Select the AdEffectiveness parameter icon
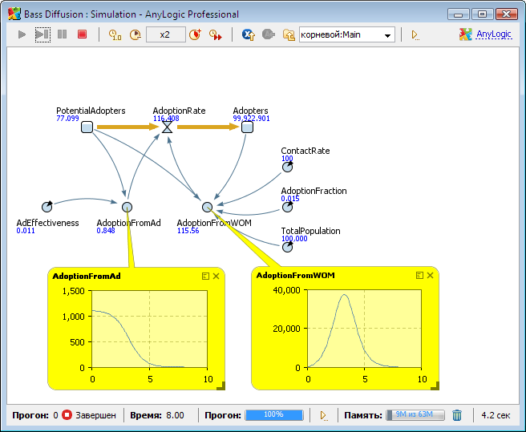This screenshot has width=526, height=432. click(47, 207)
